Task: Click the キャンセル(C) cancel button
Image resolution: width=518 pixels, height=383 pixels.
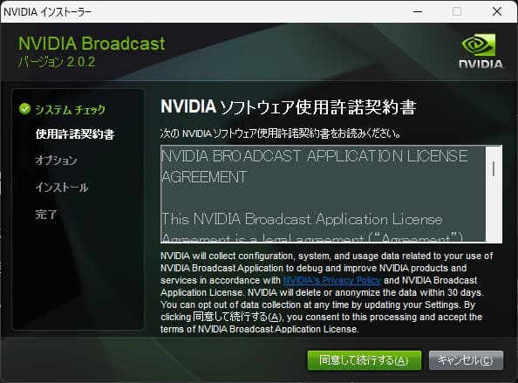Action: (x=466, y=360)
